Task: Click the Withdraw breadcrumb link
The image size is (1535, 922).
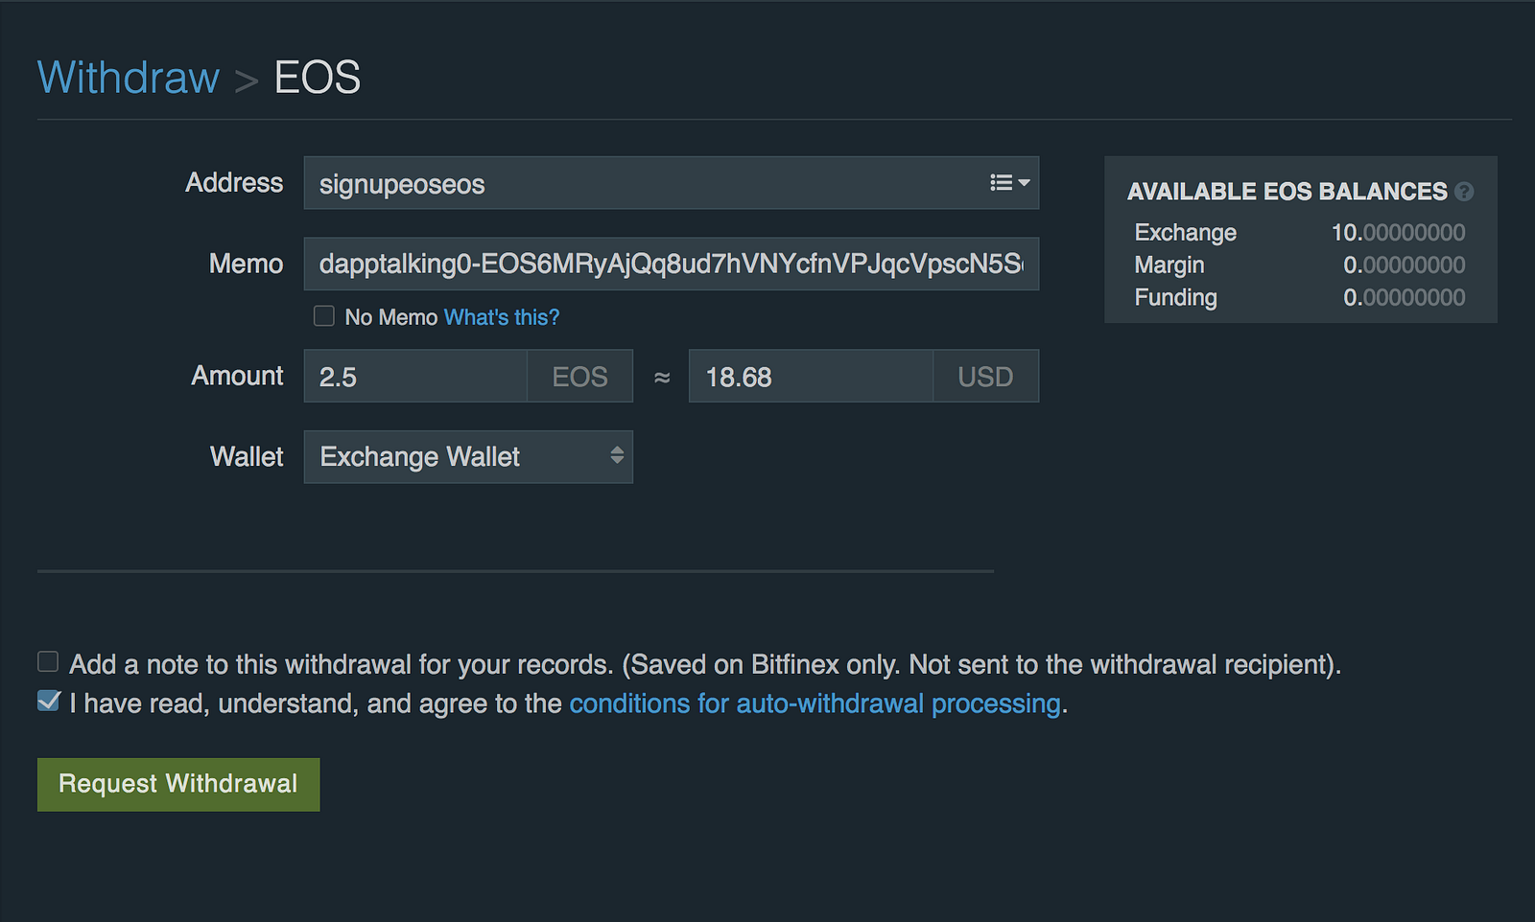Action: (x=129, y=78)
